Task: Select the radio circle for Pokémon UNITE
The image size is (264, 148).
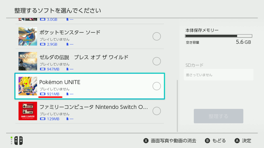Action: pyautogui.click(x=157, y=86)
